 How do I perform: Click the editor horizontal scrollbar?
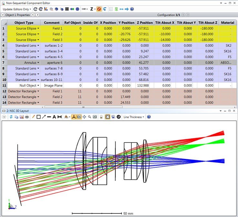[x=83, y=107]
